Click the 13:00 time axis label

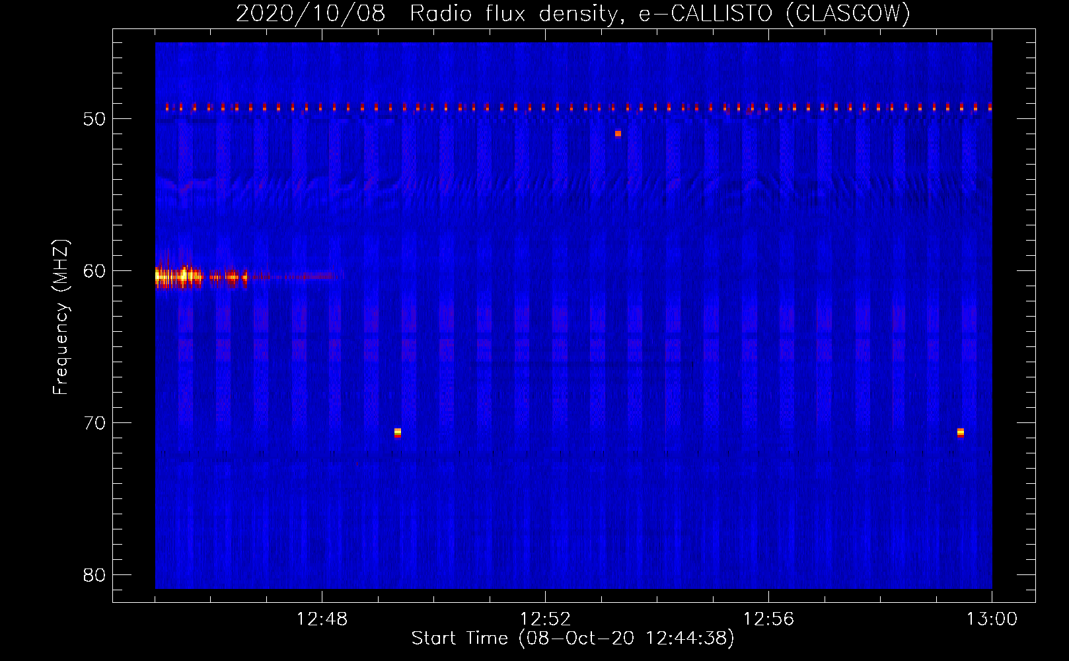pyautogui.click(x=992, y=619)
